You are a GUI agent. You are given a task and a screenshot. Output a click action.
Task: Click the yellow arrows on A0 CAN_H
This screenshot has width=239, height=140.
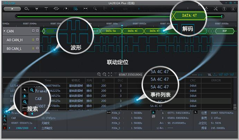pyautogui.click(x=33, y=40)
